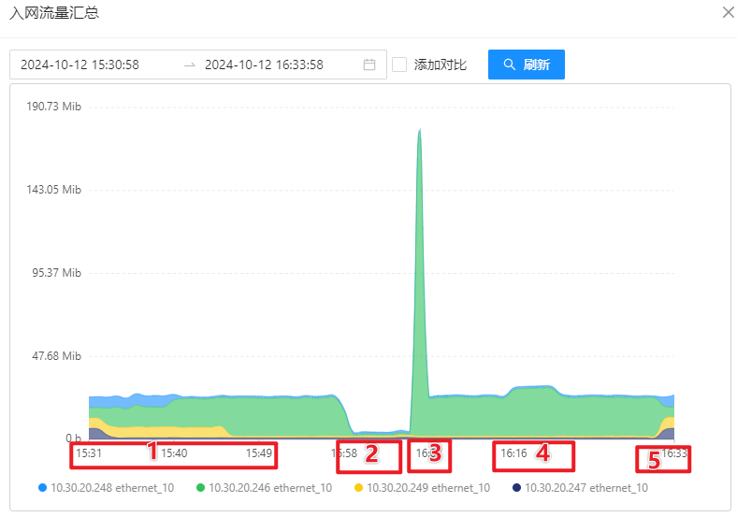Screen dimensions: 737x517
Task: Toggle the 10.30.20.248 ethernet_10 legend series
Action: coord(111,487)
